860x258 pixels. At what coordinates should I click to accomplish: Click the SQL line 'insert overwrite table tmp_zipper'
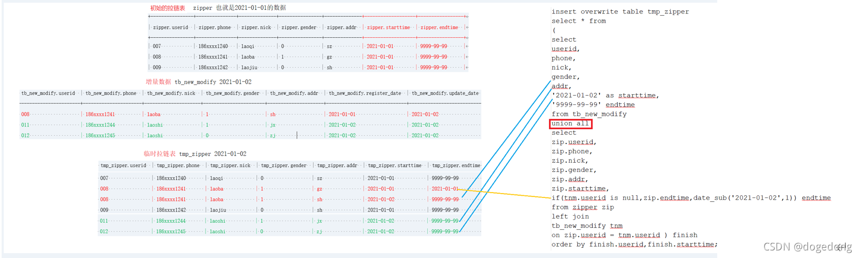[620, 12]
